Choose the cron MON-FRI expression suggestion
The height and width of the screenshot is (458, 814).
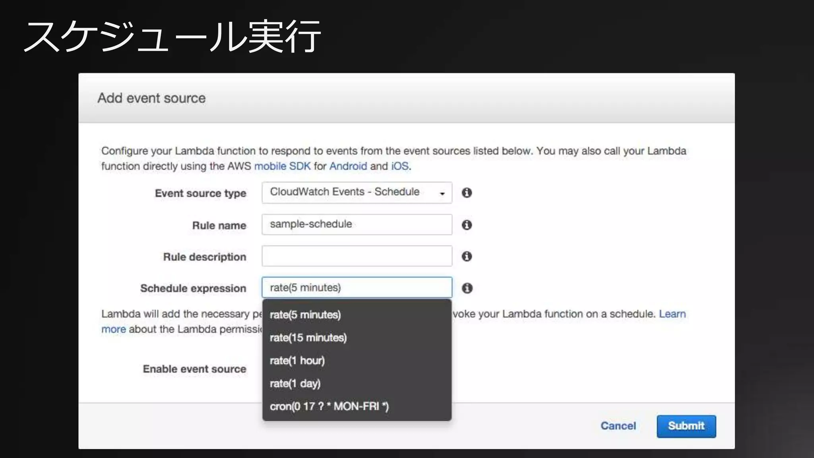click(x=329, y=406)
